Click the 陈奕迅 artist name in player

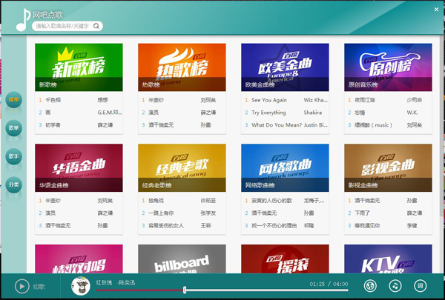click(x=126, y=283)
